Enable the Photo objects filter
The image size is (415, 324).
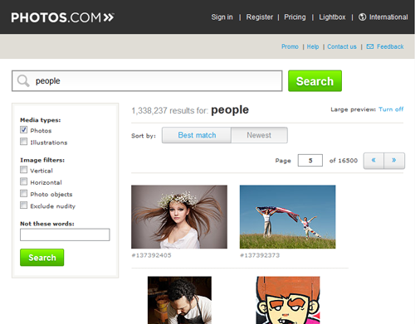23,193
